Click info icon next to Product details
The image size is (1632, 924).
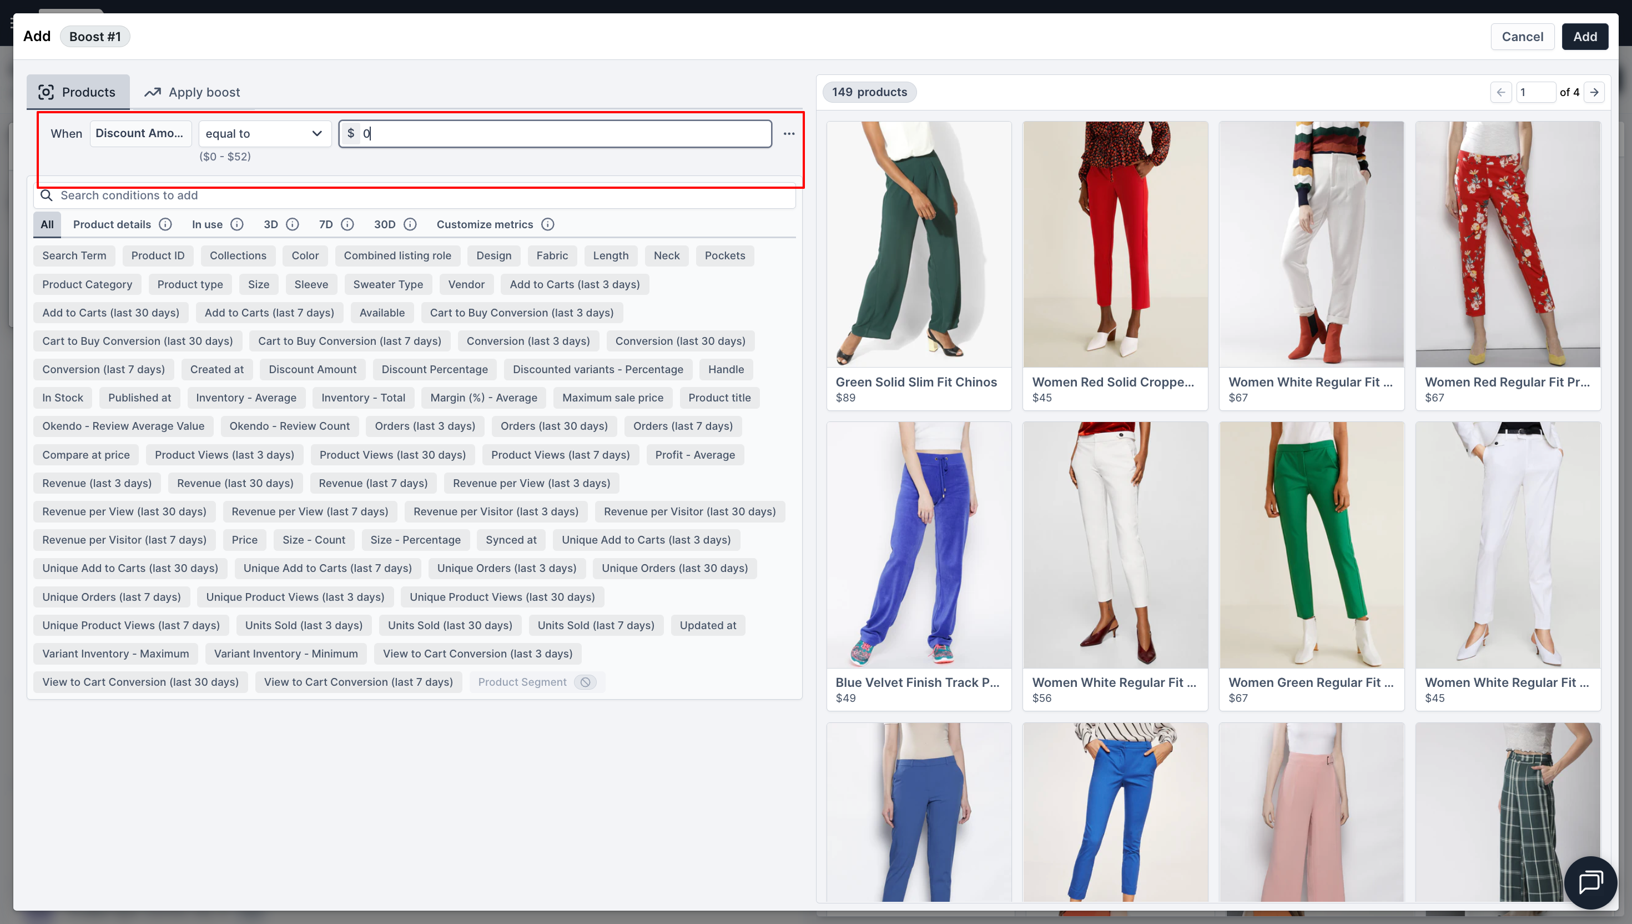pyautogui.click(x=165, y=224)
